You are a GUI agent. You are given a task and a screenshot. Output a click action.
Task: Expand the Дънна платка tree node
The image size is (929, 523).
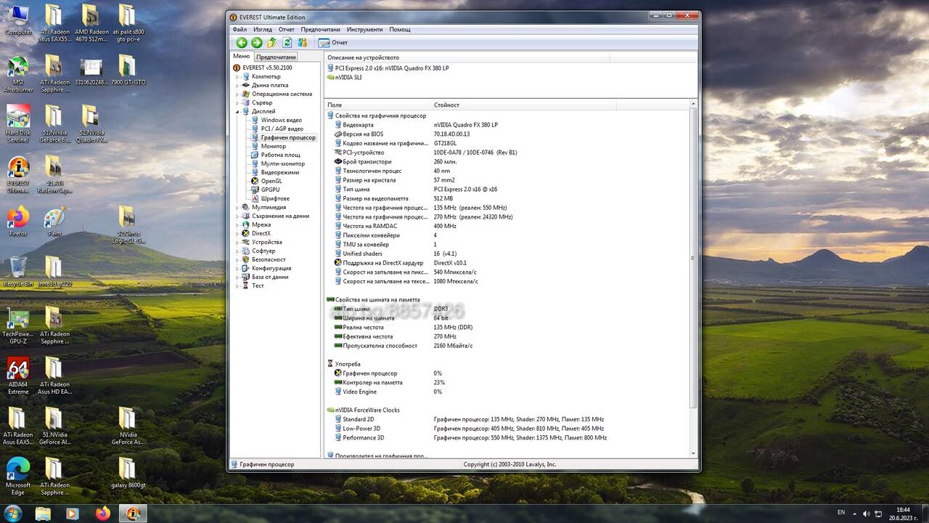point(237,85)
